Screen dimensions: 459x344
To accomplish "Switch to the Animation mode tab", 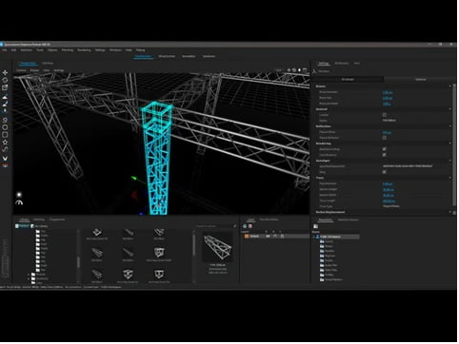I will [189, 56].
